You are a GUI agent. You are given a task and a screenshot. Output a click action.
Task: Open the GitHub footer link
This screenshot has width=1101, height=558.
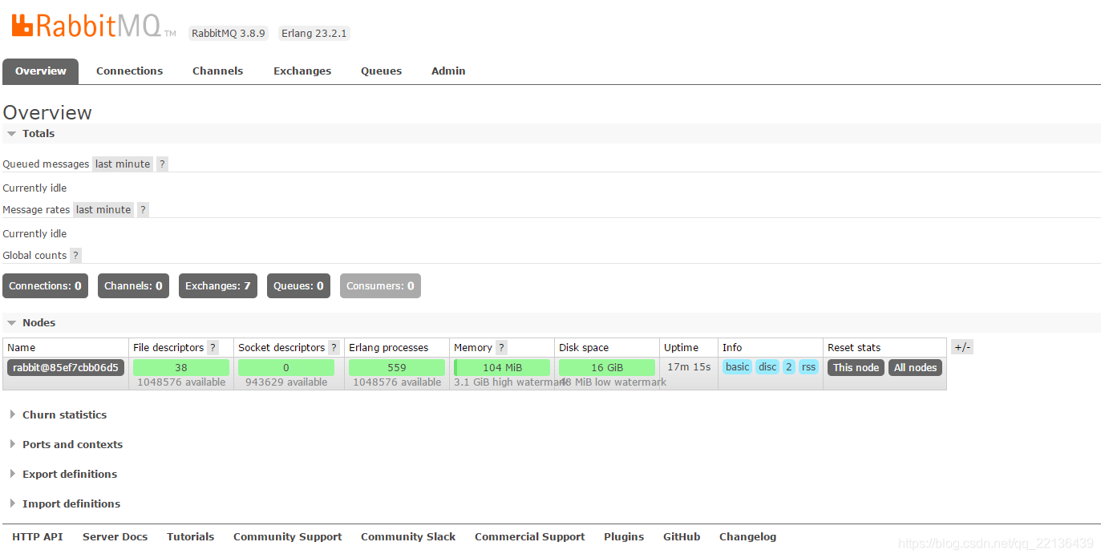682,536
